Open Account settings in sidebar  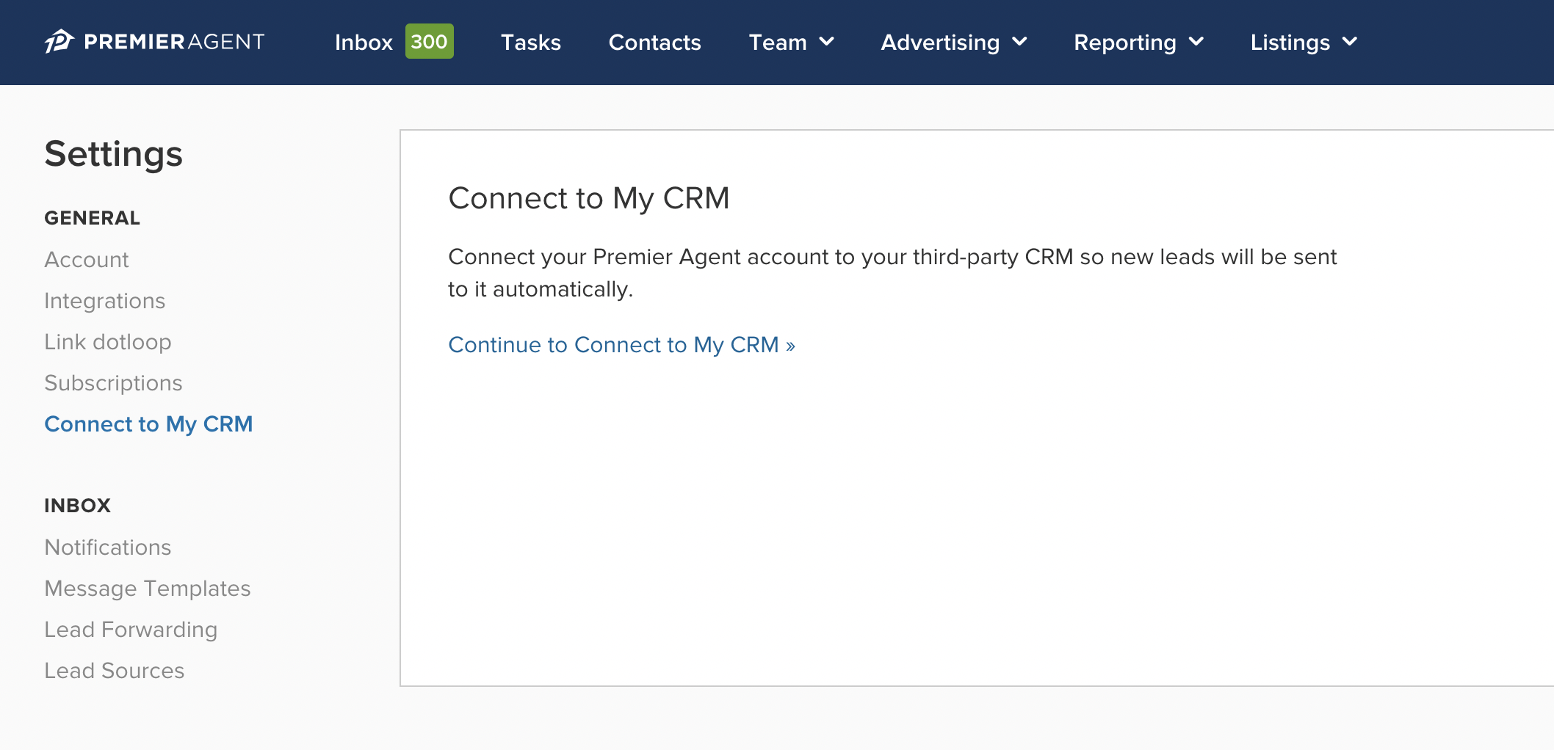click(87, 260)
